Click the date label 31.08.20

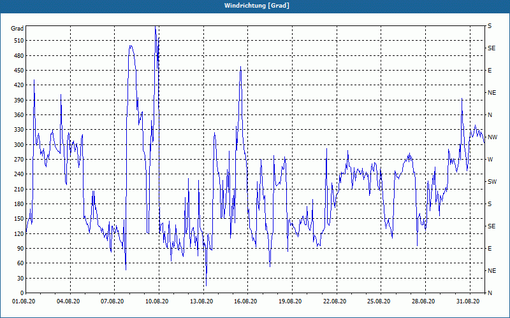468,301
